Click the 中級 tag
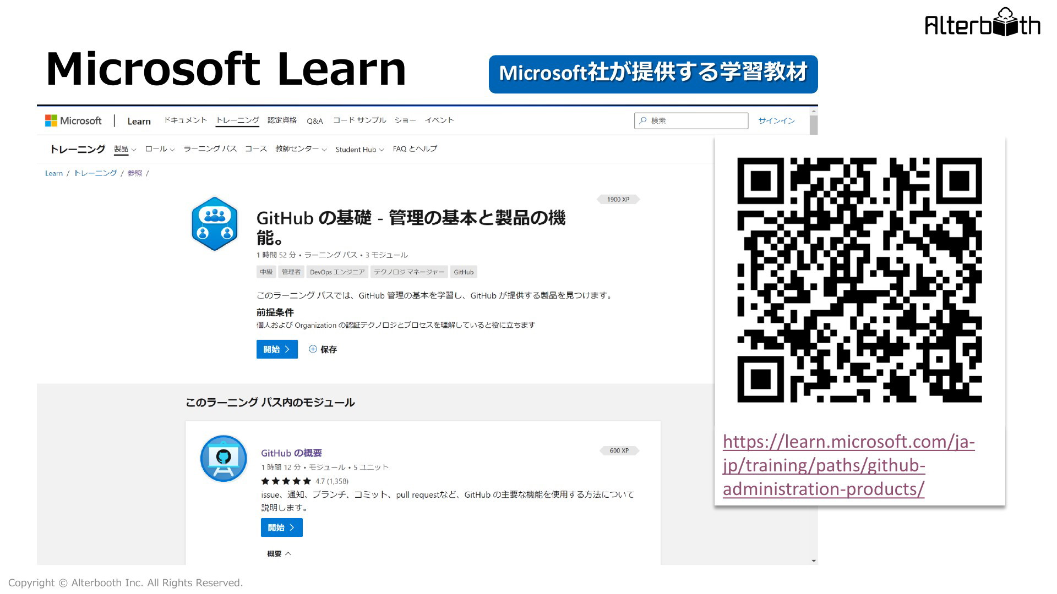The image size is (1057, 594). [266, 272]
